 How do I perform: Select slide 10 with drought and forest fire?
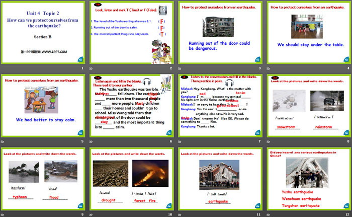(132, 179)
